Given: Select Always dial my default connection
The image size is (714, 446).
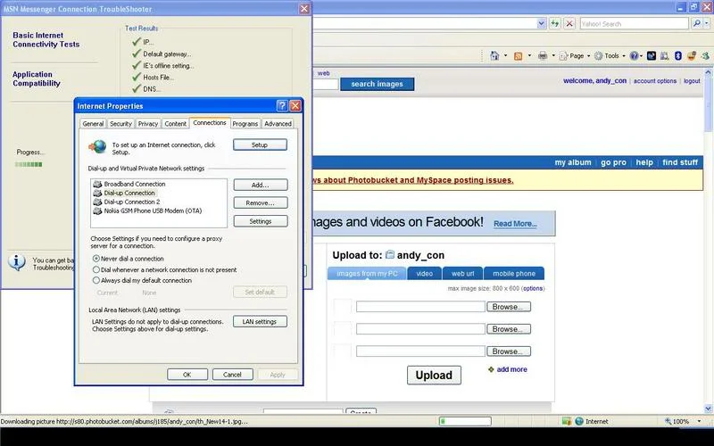Looking at the screenshot, I should click(96, 280).
